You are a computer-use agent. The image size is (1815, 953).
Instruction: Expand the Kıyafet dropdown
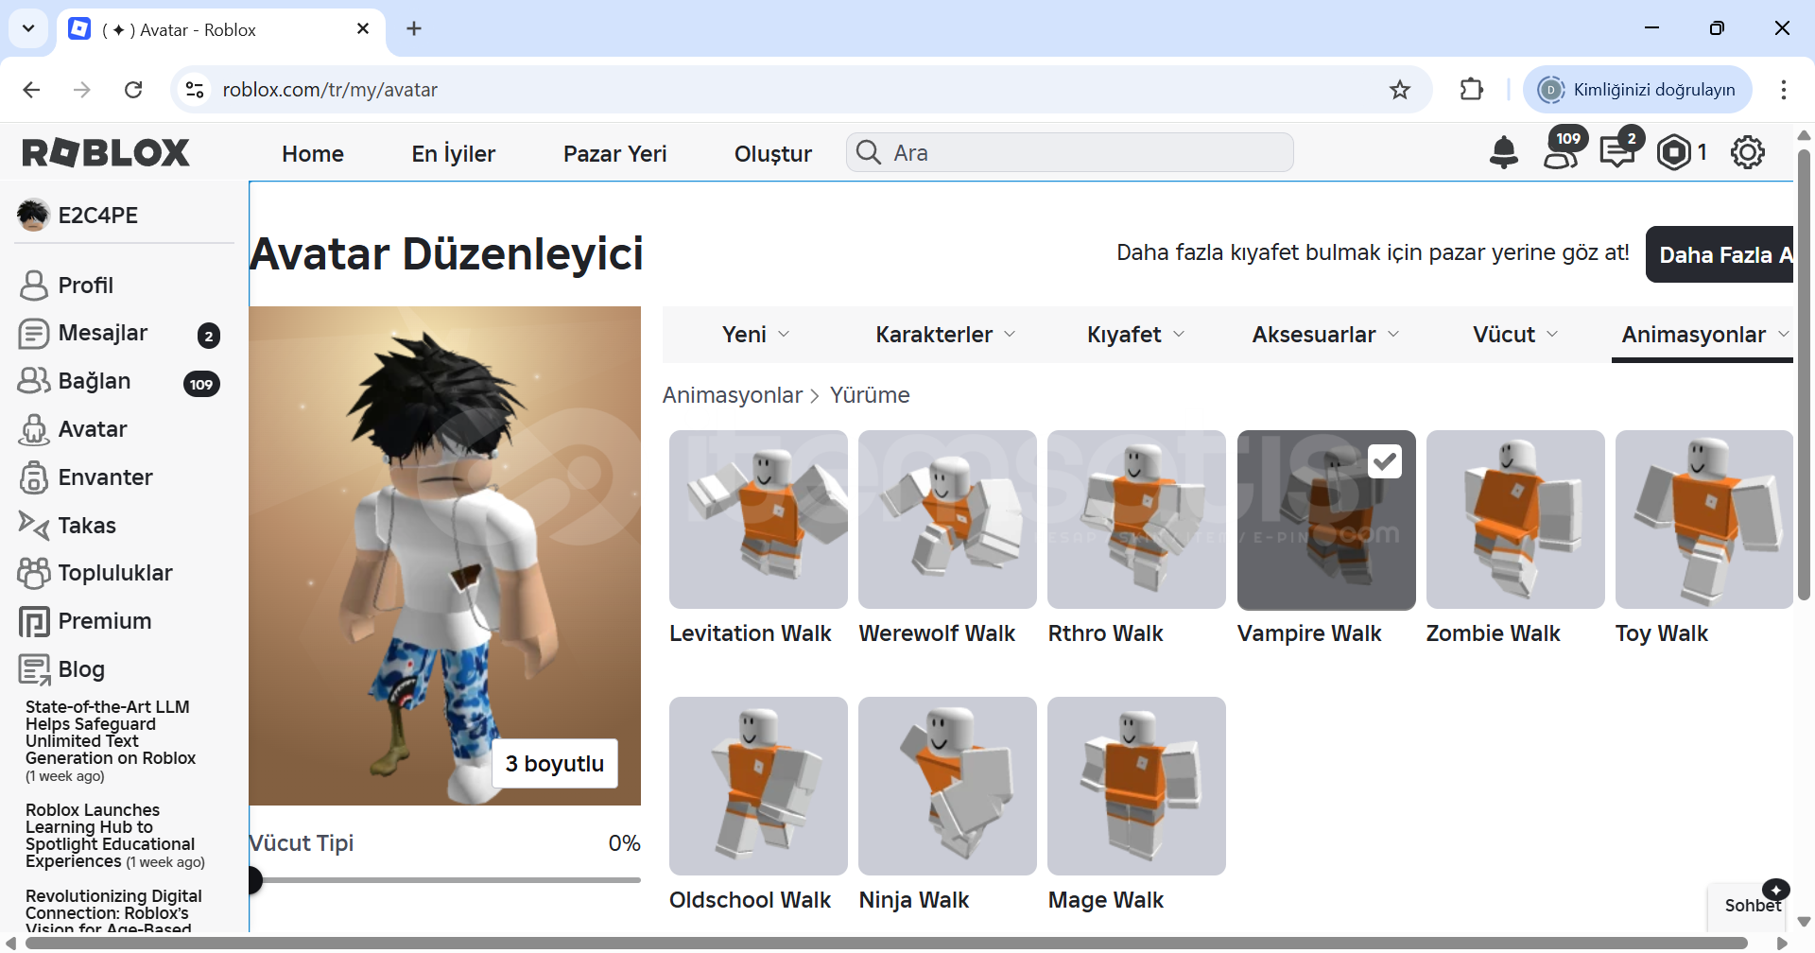pyautogui.click(x=1135, y=335)
